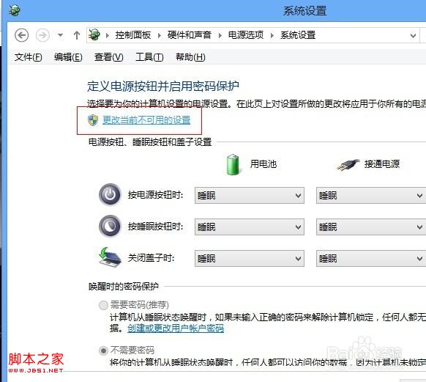
Task: Click 硬件和声音 in the breadcrumb path
Action: (x=190, y=35)
